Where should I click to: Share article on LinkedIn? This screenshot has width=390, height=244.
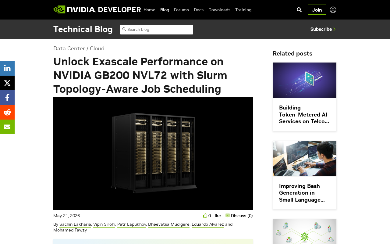(x=7, y=68)
